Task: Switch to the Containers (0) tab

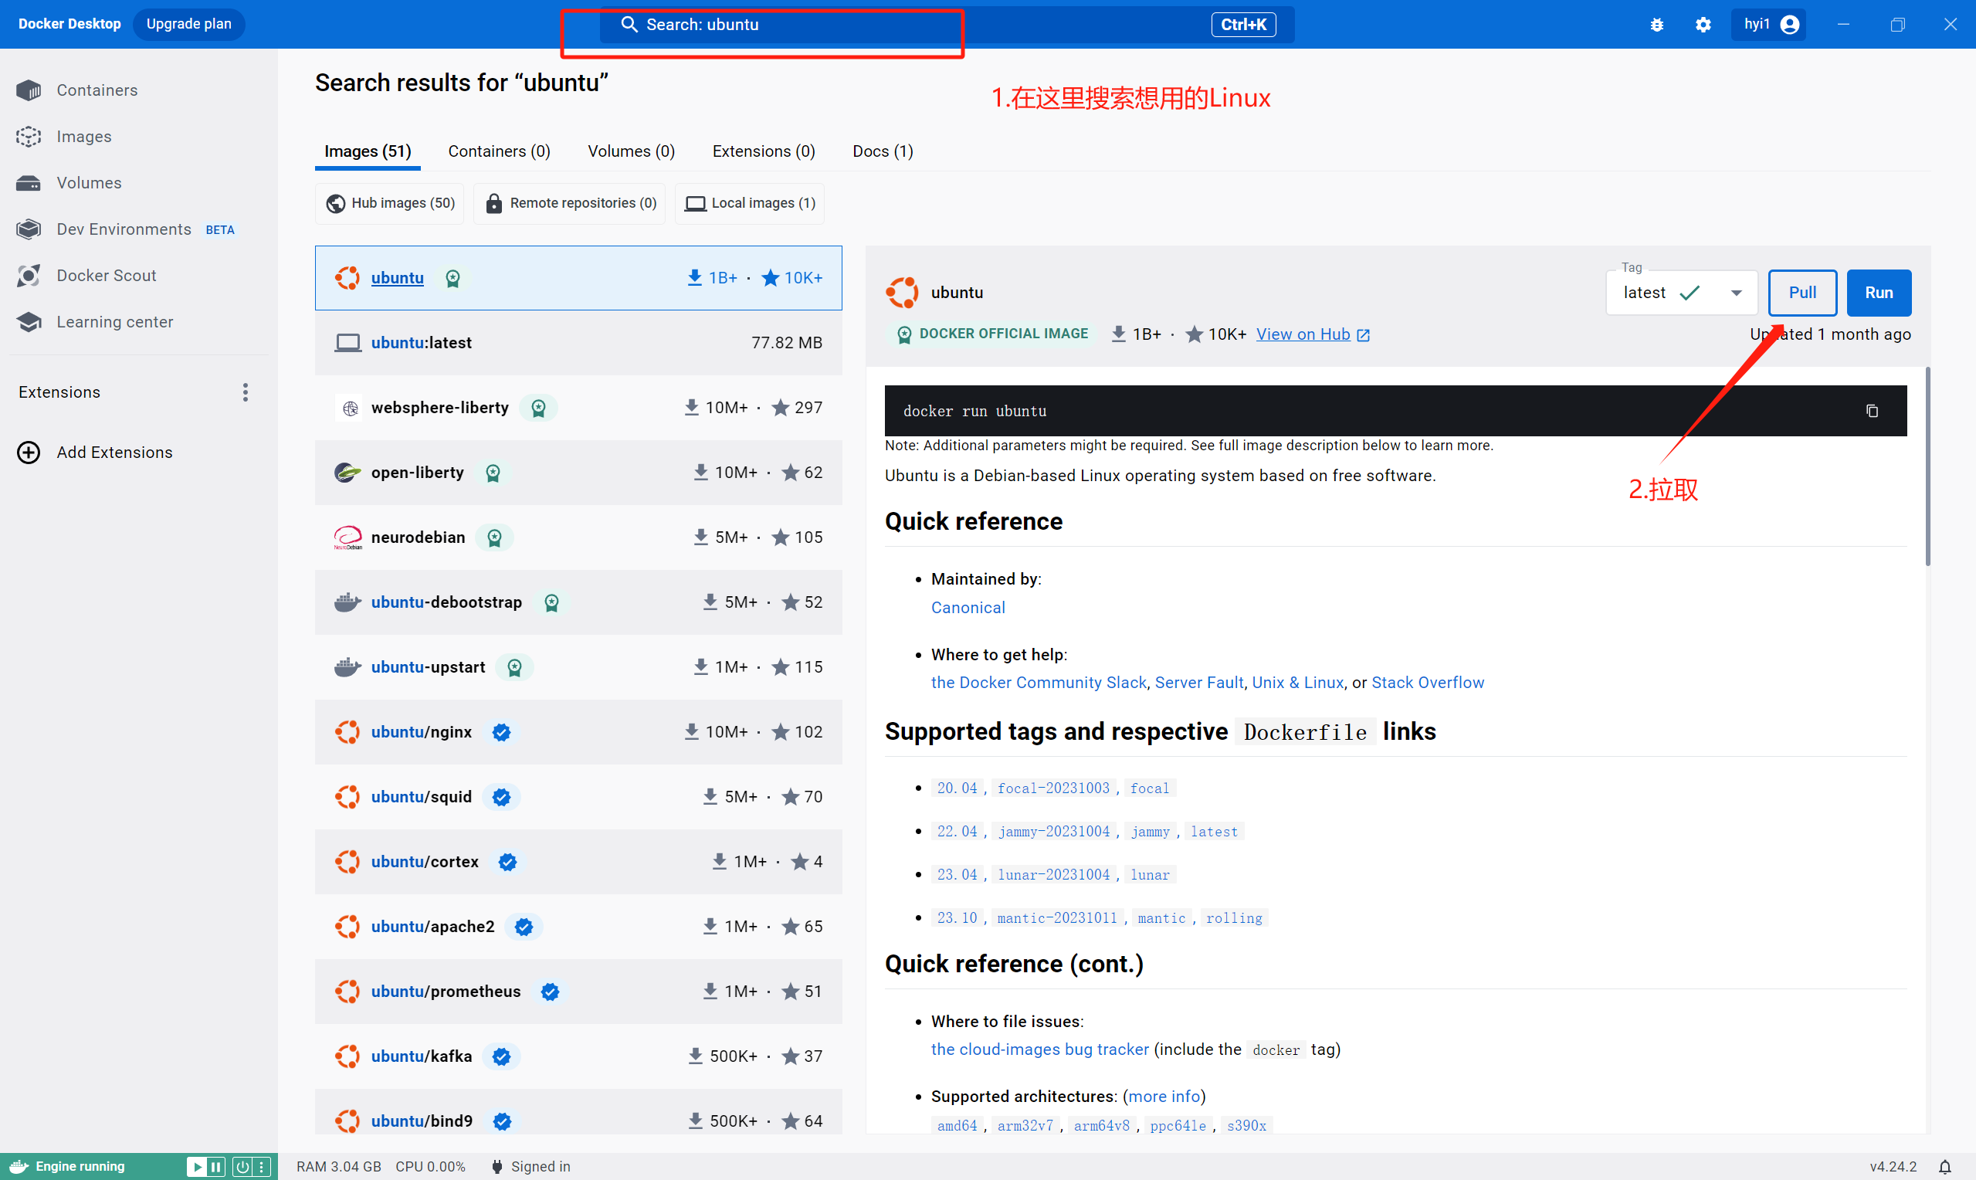Action: 498,151
